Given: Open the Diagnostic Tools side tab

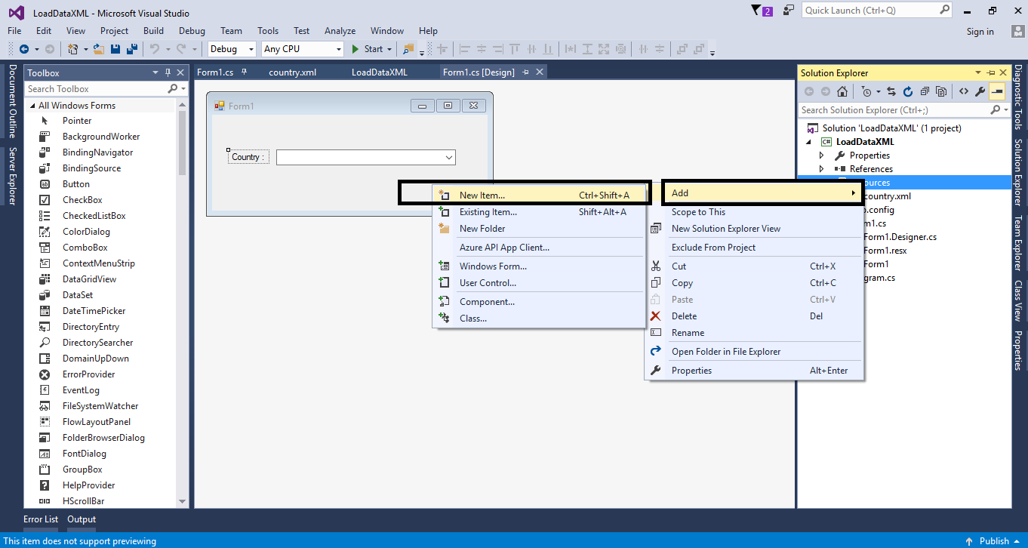Looking at the screenshot, I should [x=1017, y=97].
